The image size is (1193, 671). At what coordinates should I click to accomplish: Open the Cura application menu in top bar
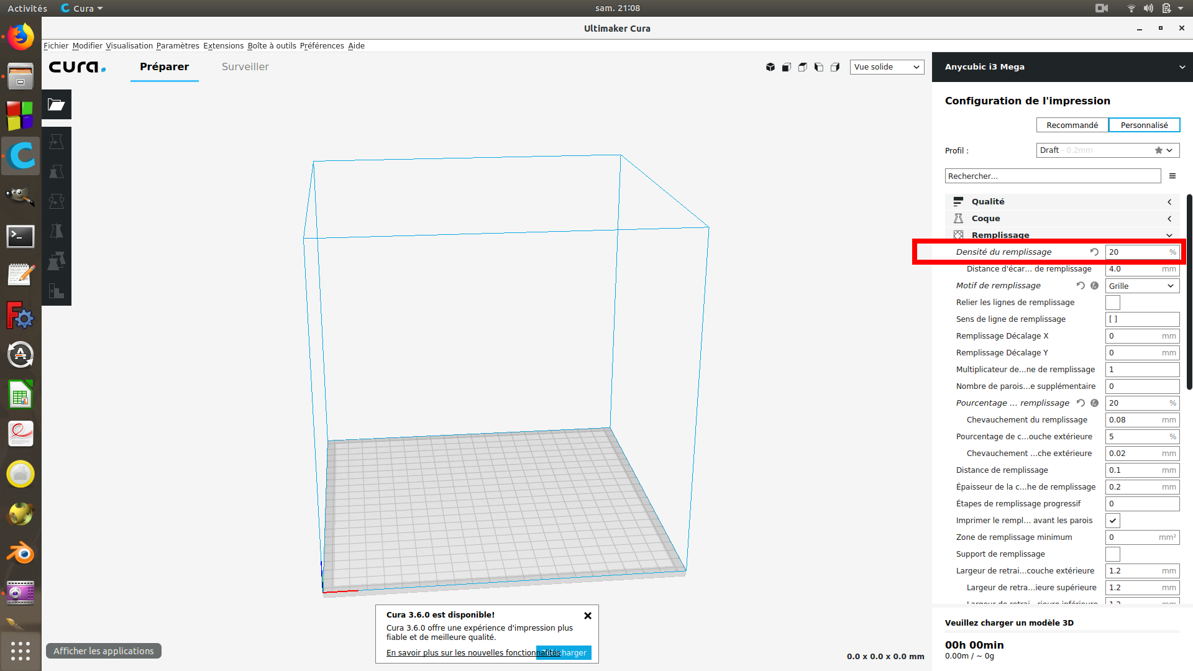point(82,8)
